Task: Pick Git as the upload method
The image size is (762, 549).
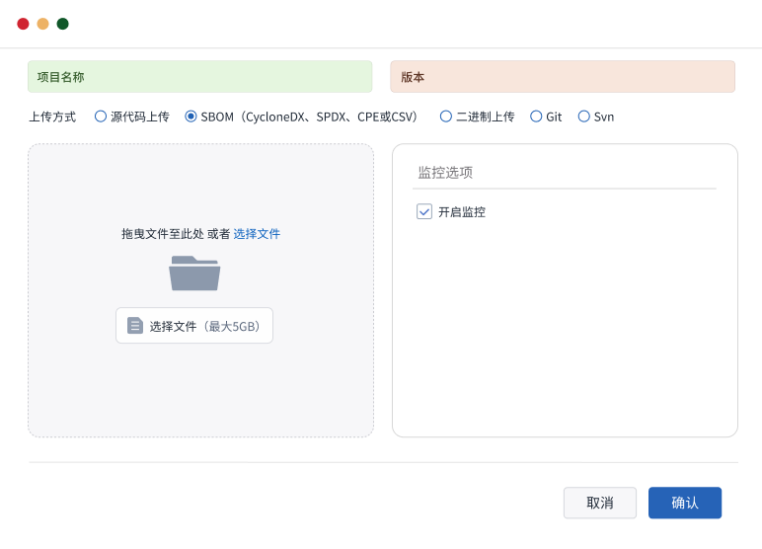Action: coord(536,117)
